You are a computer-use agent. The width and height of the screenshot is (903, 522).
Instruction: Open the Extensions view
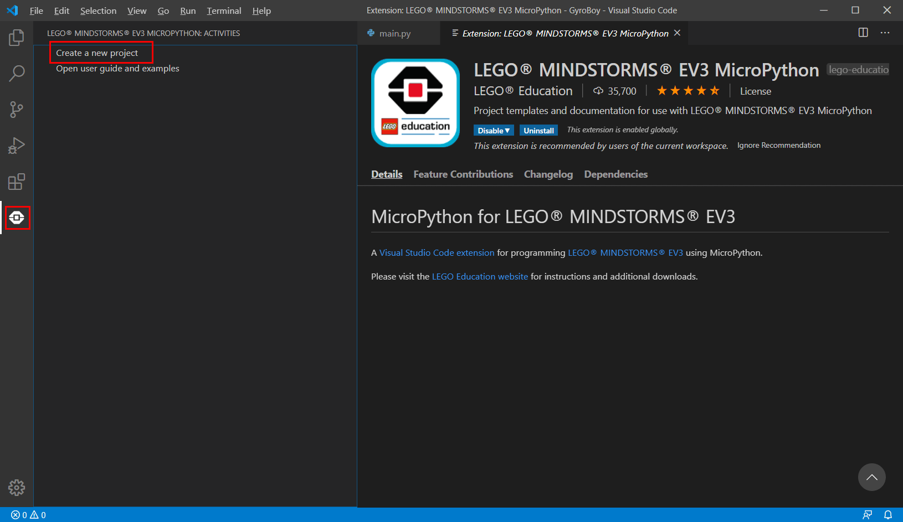click(17, 182)
